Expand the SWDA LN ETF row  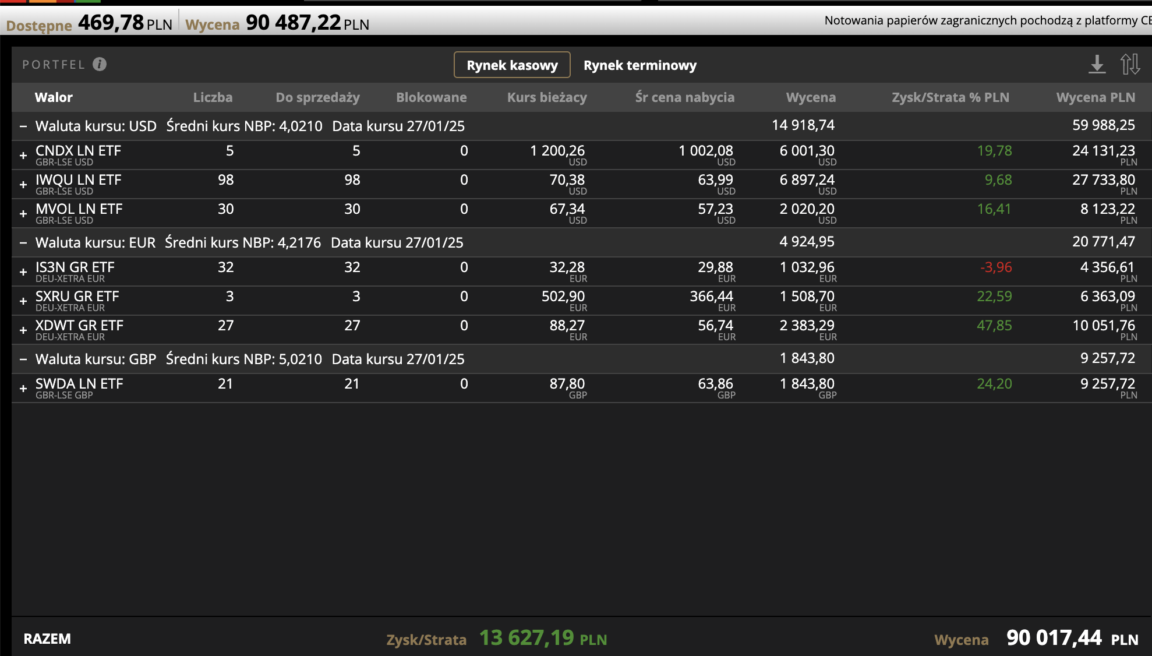pyautogui.click(x=23, y=389)
